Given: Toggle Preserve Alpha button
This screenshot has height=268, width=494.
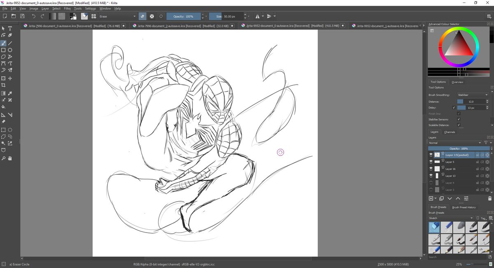Looking at the screenshot, I should point(152,16).
